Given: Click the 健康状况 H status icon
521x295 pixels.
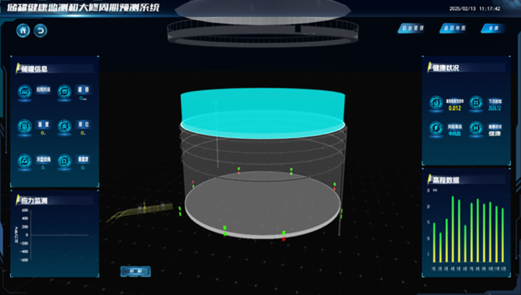Looking at the screenshot, I should (475, 128).
